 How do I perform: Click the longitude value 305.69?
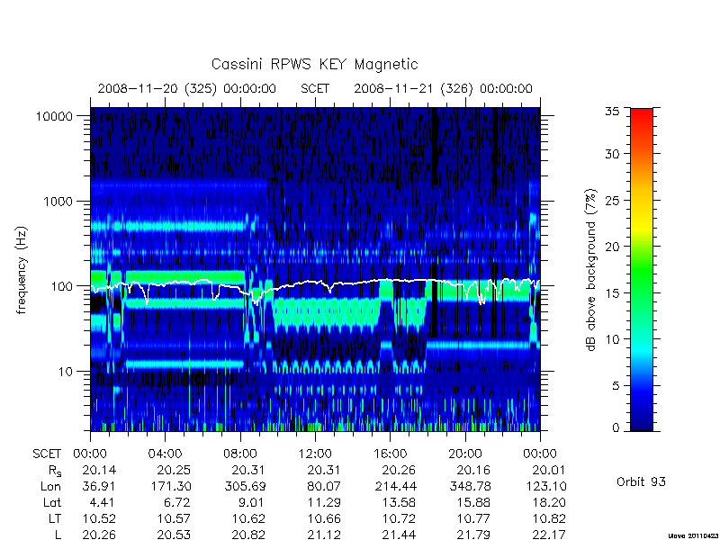coord(245,486)
